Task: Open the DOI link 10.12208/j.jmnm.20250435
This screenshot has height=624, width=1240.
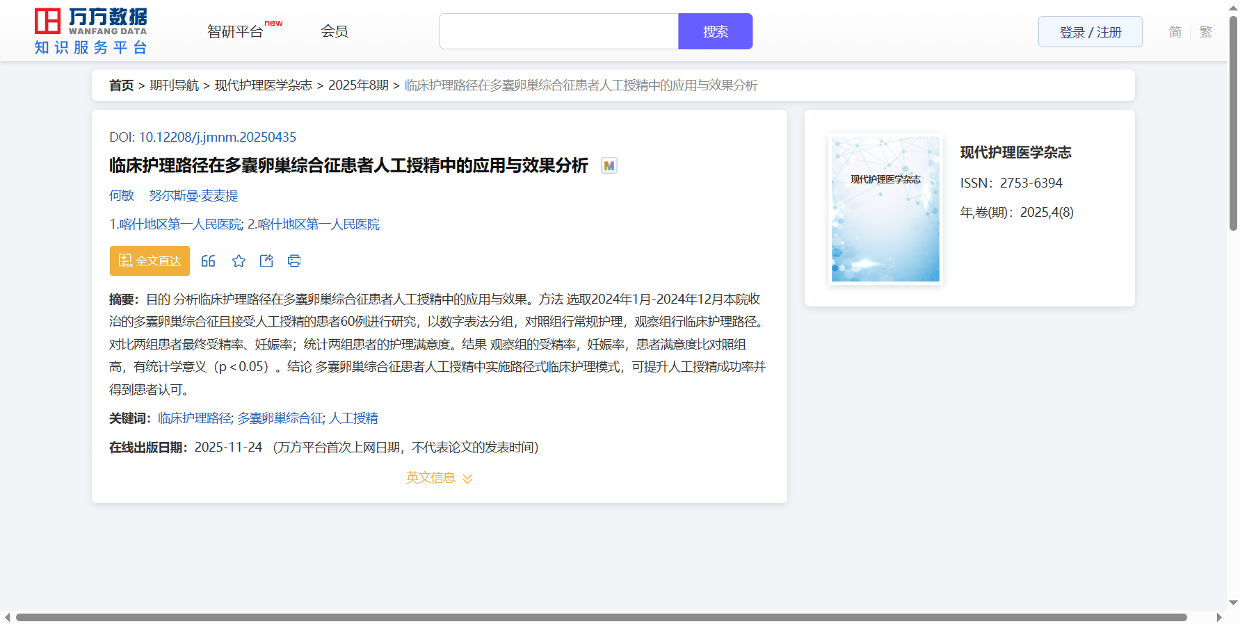Action: tap(217, 137)
